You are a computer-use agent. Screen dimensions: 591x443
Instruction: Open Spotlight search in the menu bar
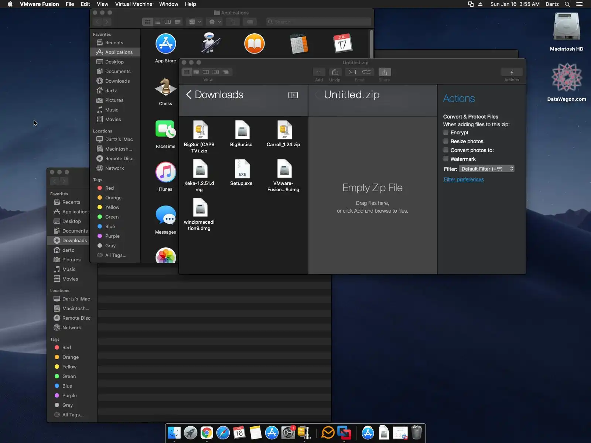tap(567, 4)
